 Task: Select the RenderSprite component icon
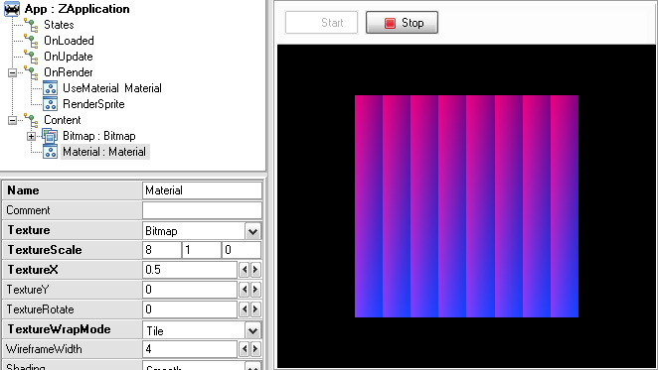click(x=50, y=104)
